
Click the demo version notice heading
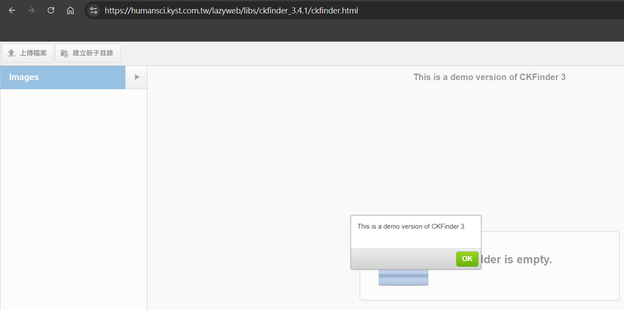tap(489, 77)
